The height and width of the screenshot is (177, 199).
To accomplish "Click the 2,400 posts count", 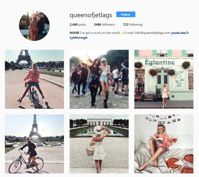I will pos(78,24).
